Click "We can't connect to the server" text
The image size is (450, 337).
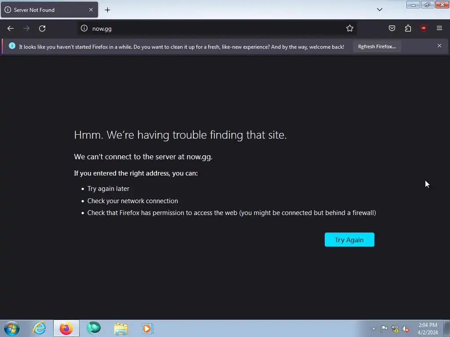[143, 157]
